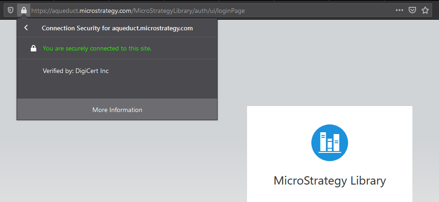Click the lock icon beside secure connection message
The width and height of the screenshot is (439, 202).
point(34,48)
